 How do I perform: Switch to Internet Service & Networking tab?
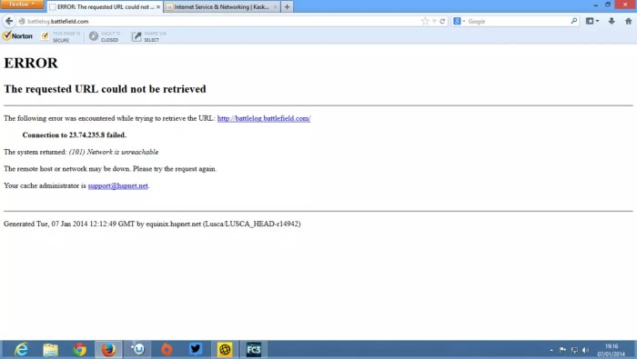(x=221, y=7)
